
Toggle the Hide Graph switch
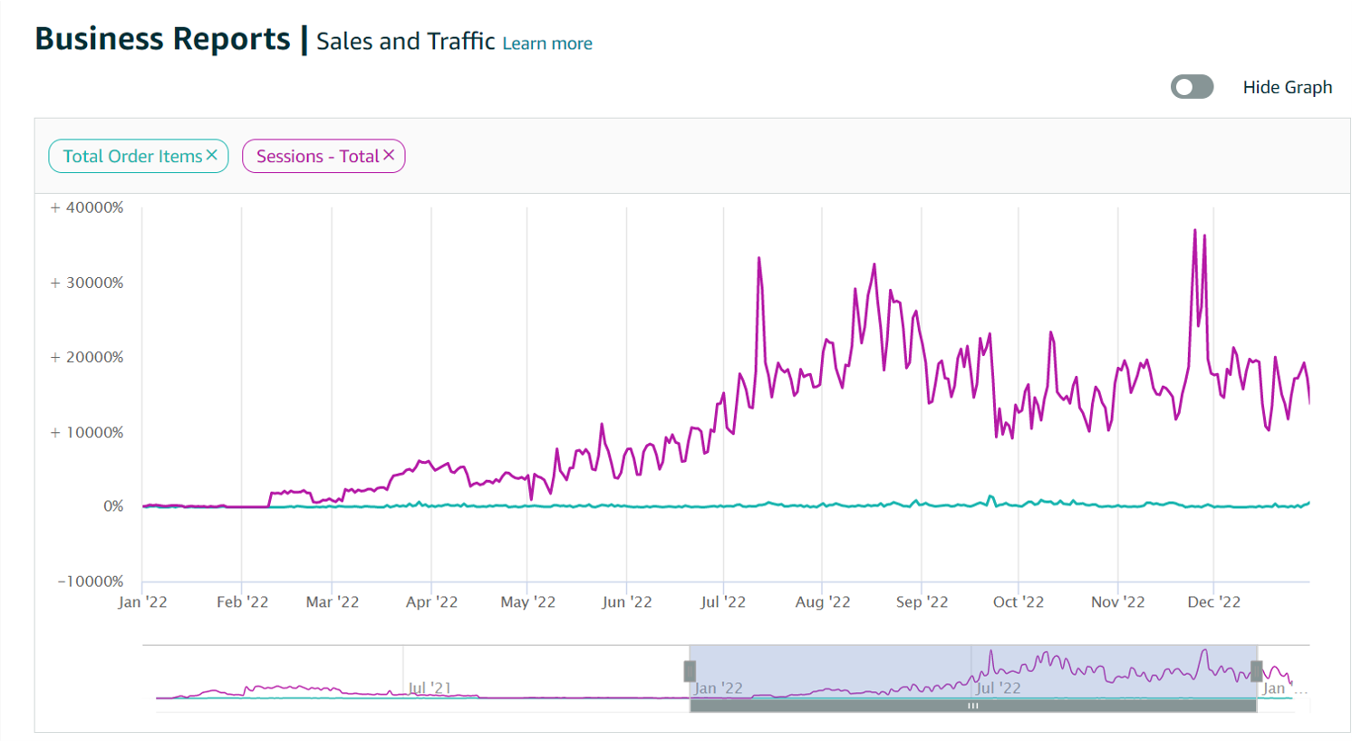point(1192,87)
